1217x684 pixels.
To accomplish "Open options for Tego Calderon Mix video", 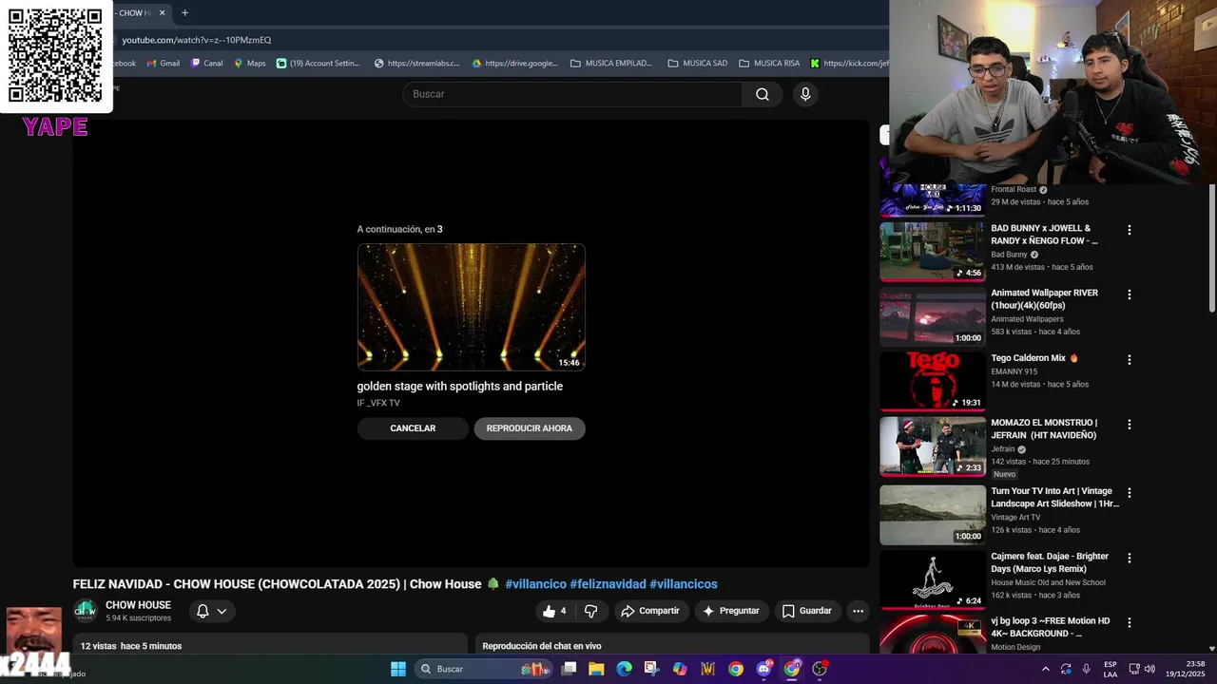I will [1130, 360].
